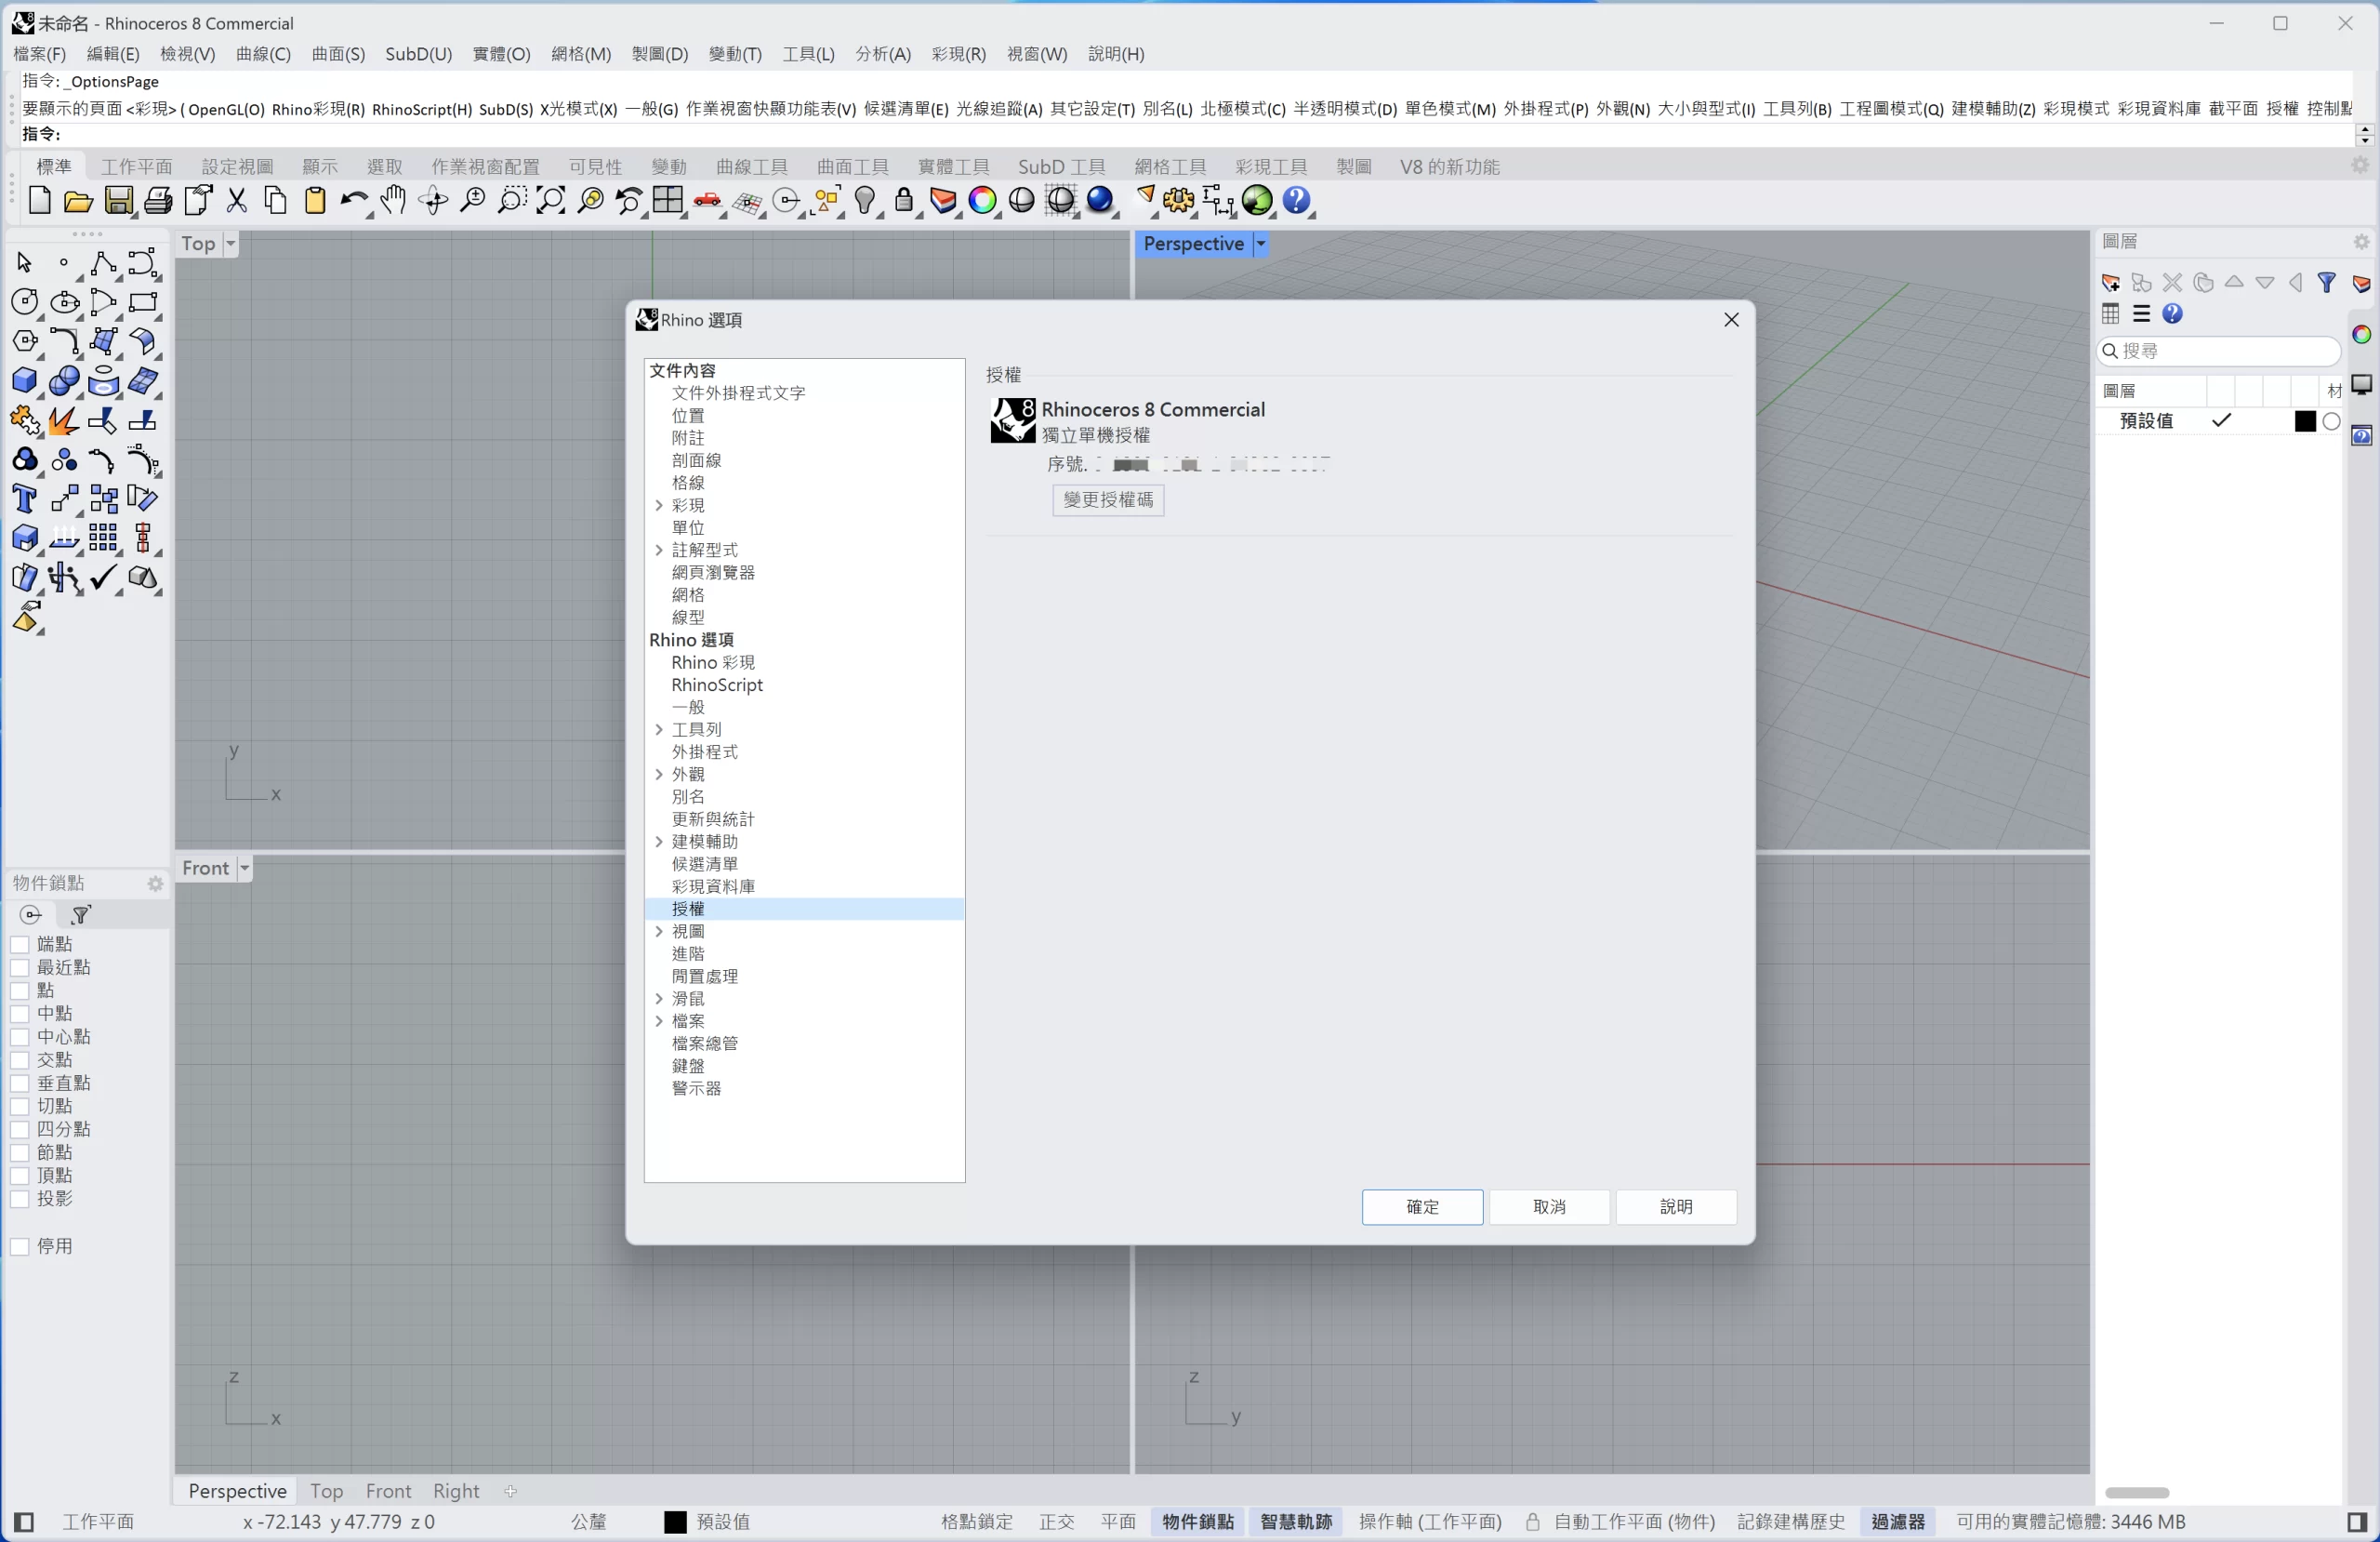Select the Pan hand tool icon
This screenshot has width=2380, height=1542.
[x=393, y=201]
